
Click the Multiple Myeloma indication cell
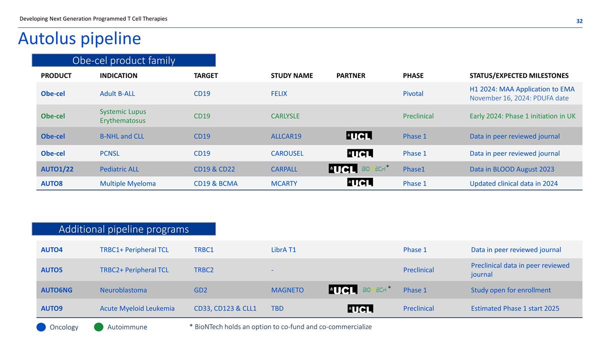click(x=128, y=183)
